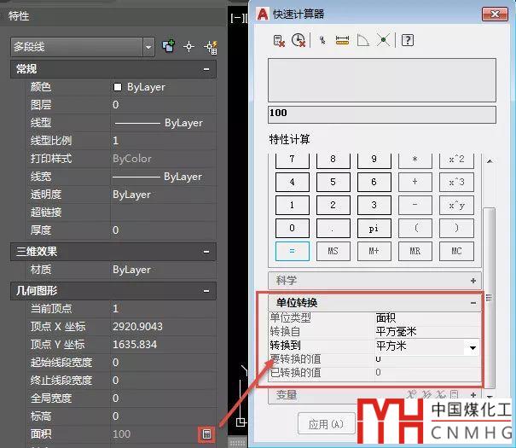Viewport: 516px width, 448px height.
Task: Click the line intersection icon in QuickCalc
Action: (383, 40)
